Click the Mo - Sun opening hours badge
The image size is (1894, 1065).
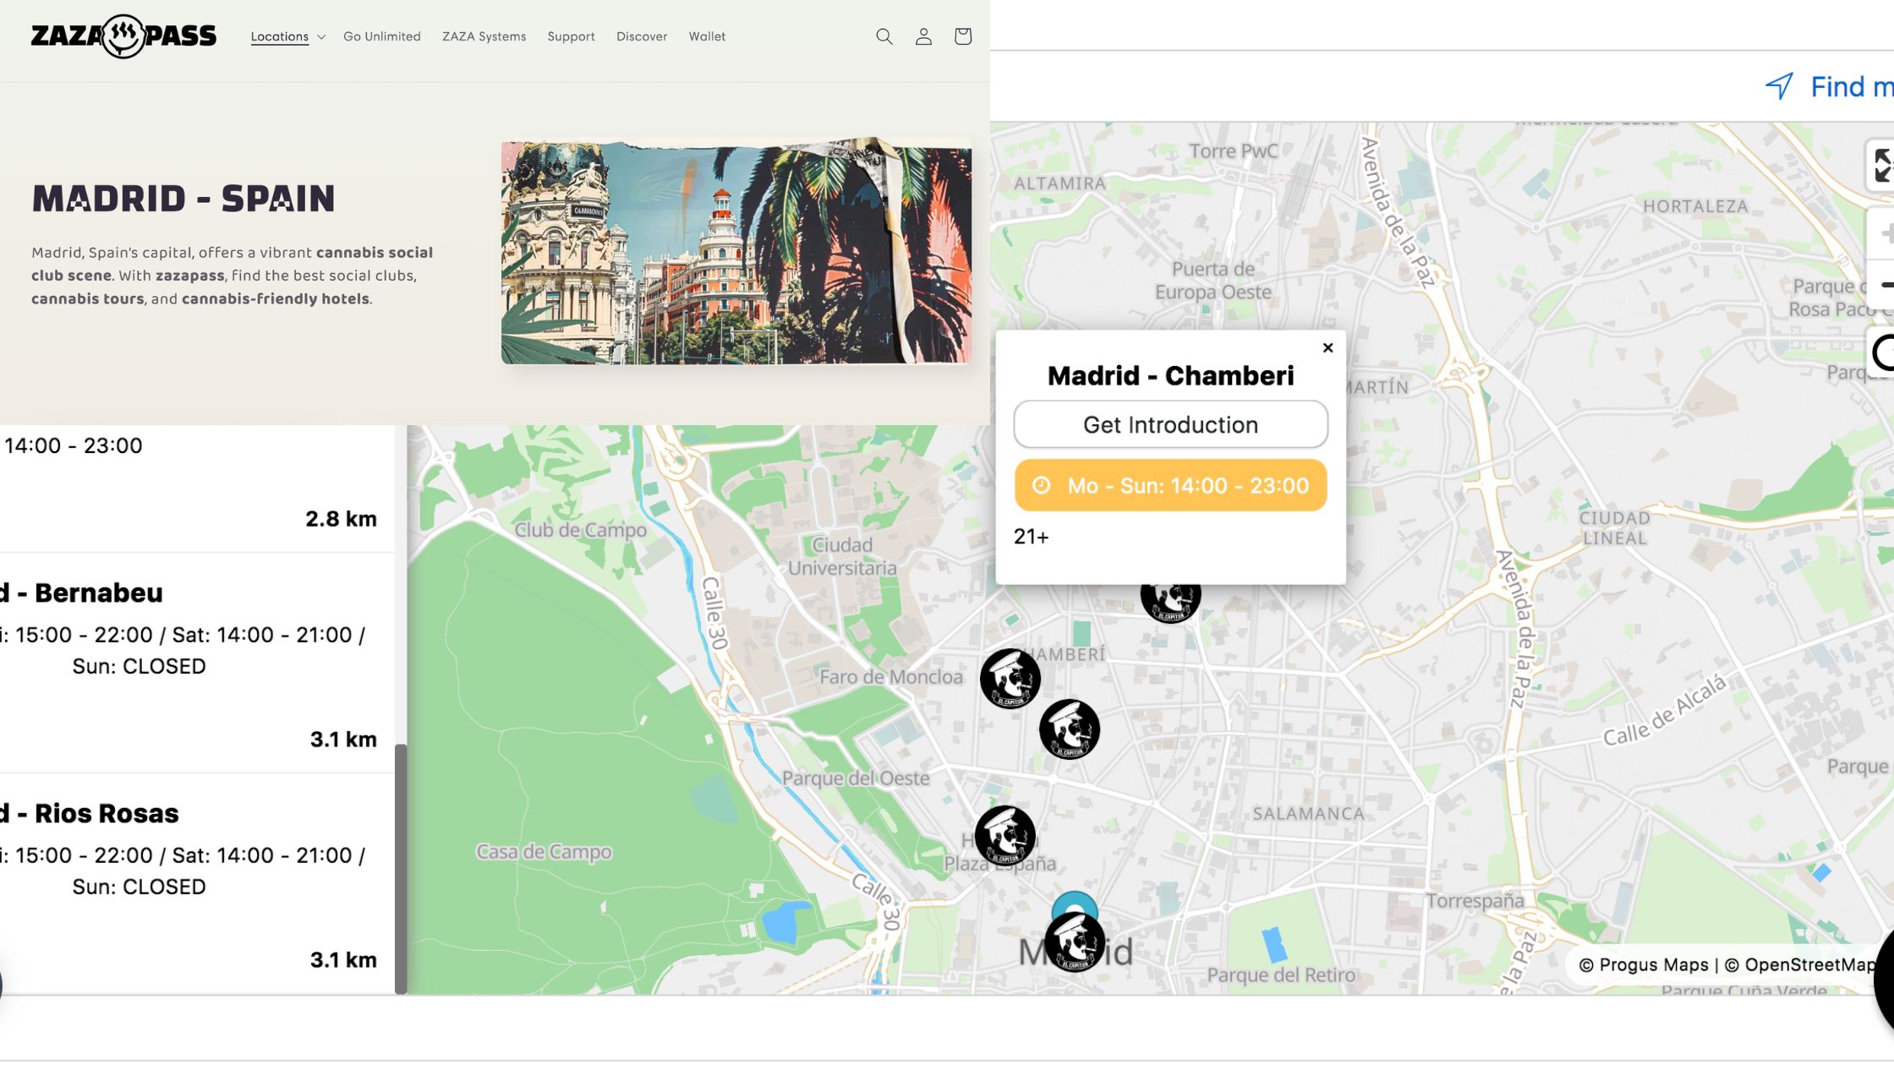(1170, 485)
